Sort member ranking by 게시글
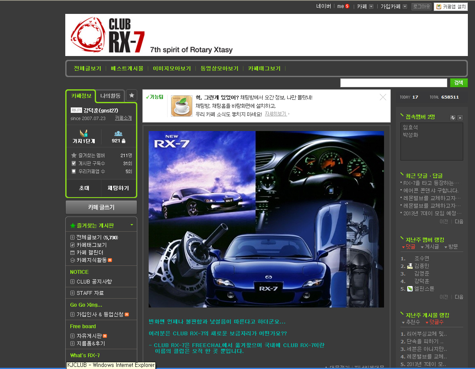The height and width of the screenshot is (369, 475). pos(431,247)
